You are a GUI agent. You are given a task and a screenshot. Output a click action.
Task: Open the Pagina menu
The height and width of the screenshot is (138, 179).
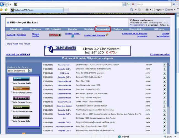point(158,10)
